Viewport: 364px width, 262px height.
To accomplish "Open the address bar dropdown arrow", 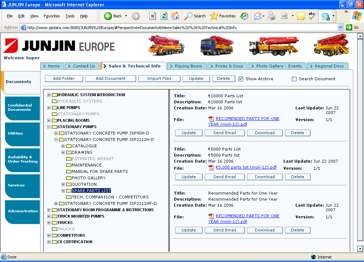I will (x=340, y=27).
